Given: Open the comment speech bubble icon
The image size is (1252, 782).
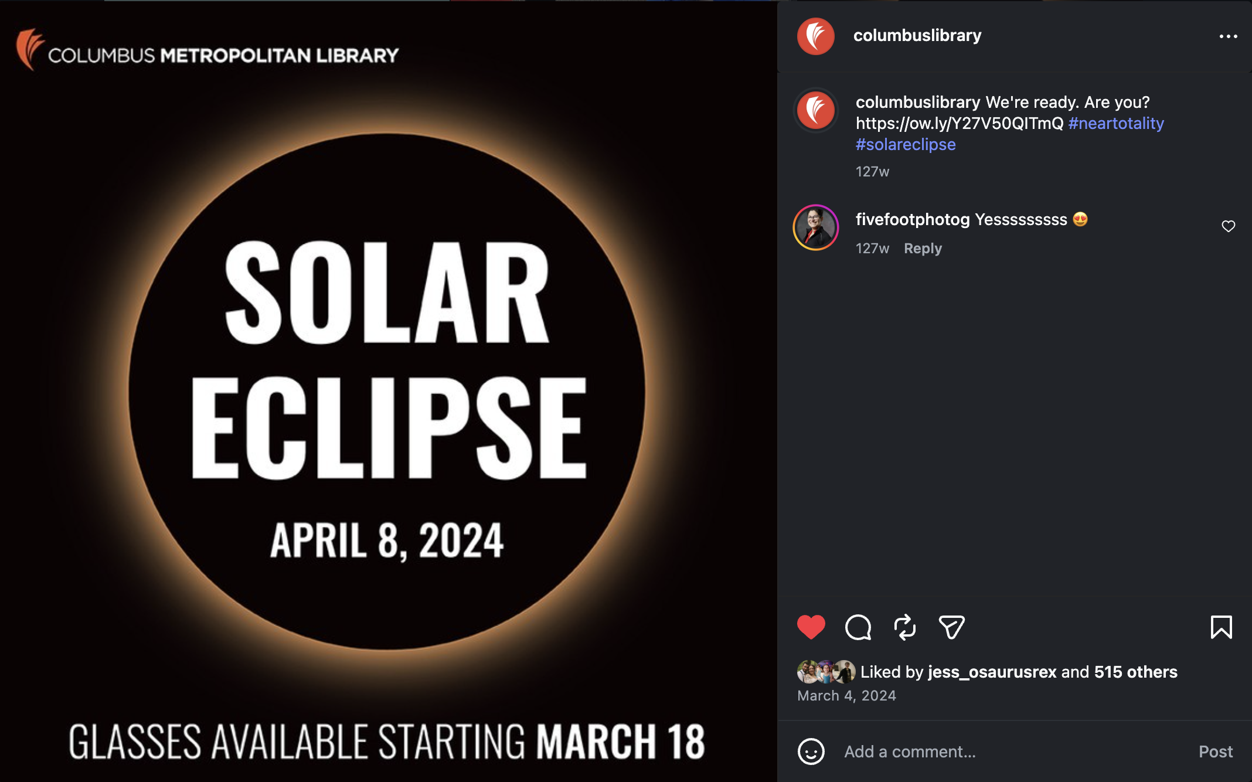Looking at the screenshot, I should (858, 627).
